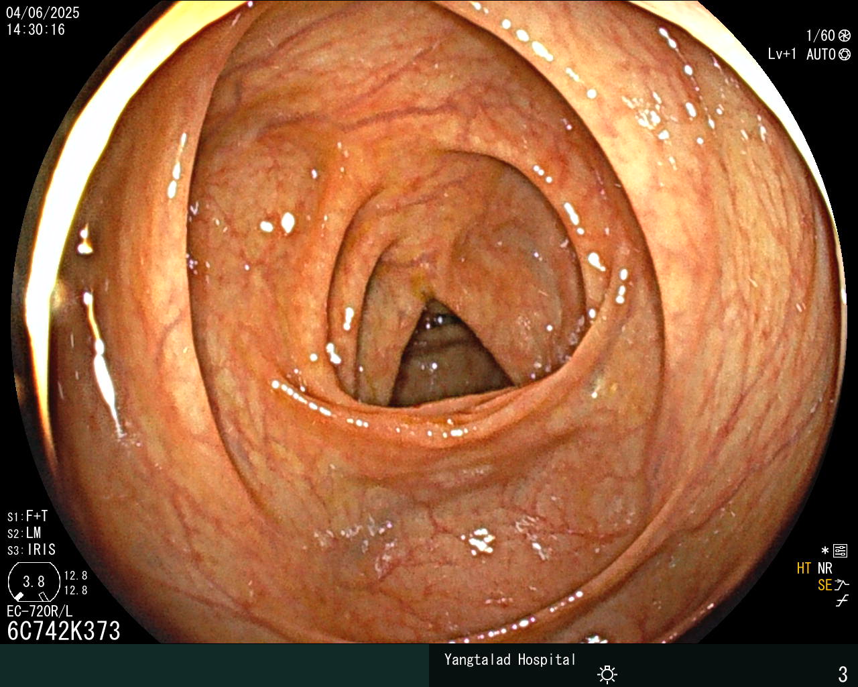858x687 pixels.
Task: Click the Yangtalad Hospital label
Action: pyautogui.click(x=510, y=659)
